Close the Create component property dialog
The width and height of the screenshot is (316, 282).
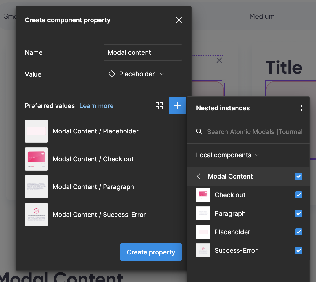pyautogui.click(x=179, y=20)
